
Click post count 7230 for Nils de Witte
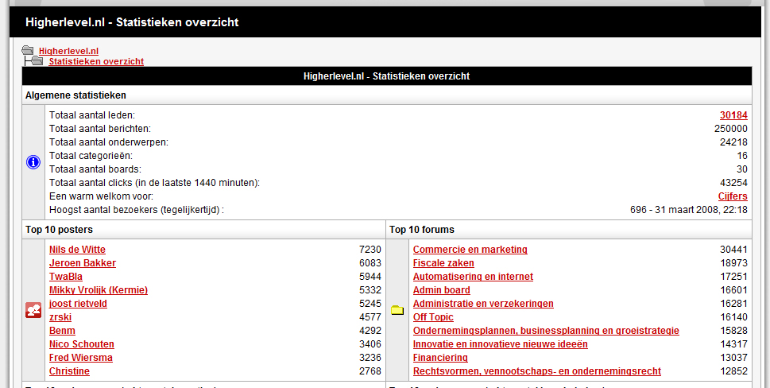click(370, 250)
